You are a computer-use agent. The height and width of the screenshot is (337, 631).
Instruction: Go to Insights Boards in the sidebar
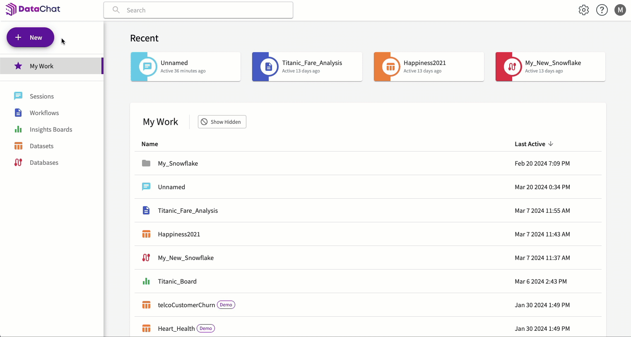[x=51, y=129]
